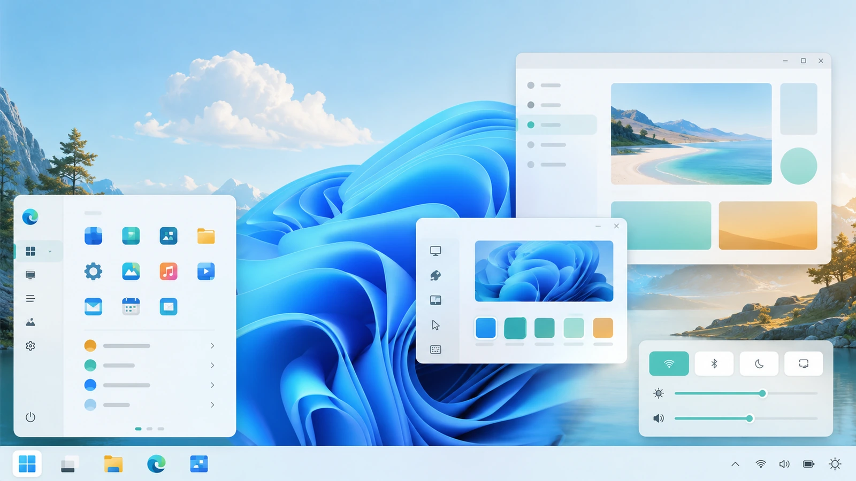Choose the orange accent color swatch
This screenshot has height=481, width=856.
click(x=603, y=328)
